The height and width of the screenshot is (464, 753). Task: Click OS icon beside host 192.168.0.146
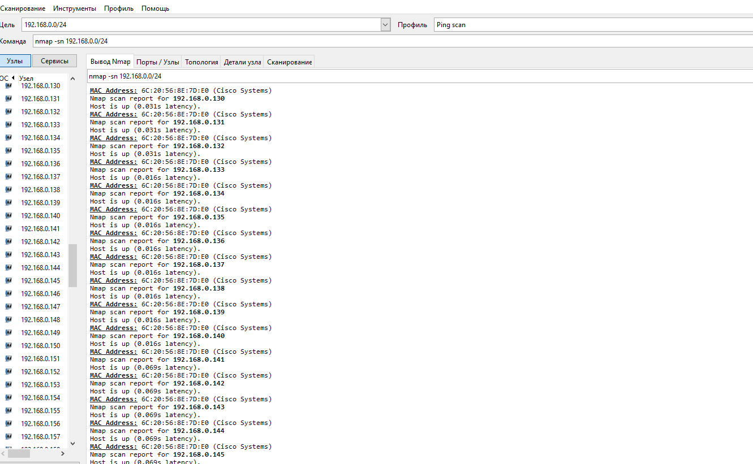click(x=8, y=294)
